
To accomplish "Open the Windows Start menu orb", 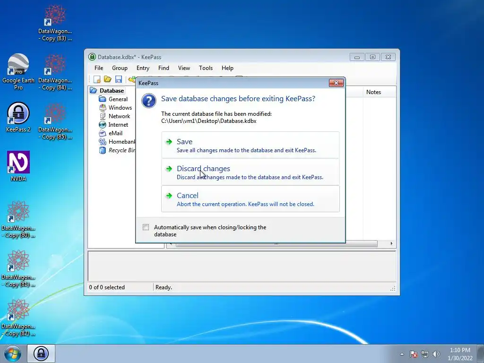I will tap(13, 354).
